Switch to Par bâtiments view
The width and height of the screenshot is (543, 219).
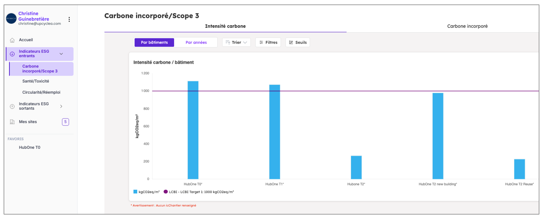[154, 43]
